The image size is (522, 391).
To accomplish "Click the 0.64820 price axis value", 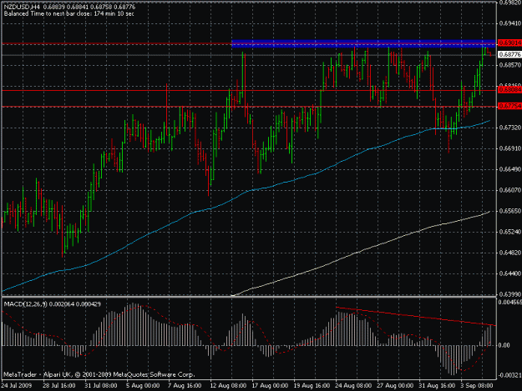I will (x=510, y=253).
